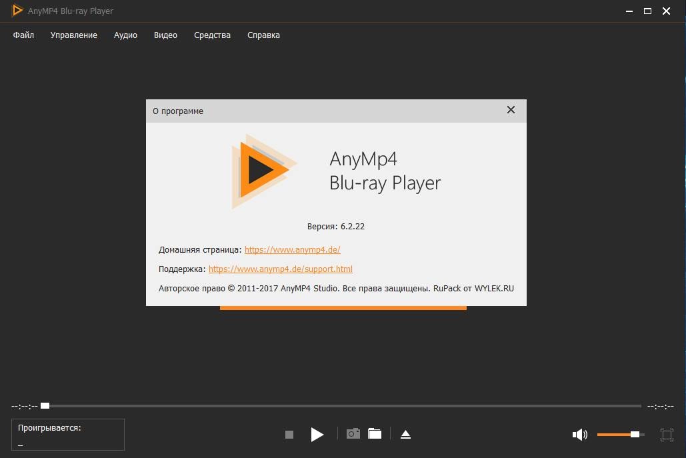686x458 pixels.
Task: Open the Видео menu
Action: (x=165, y=35)
